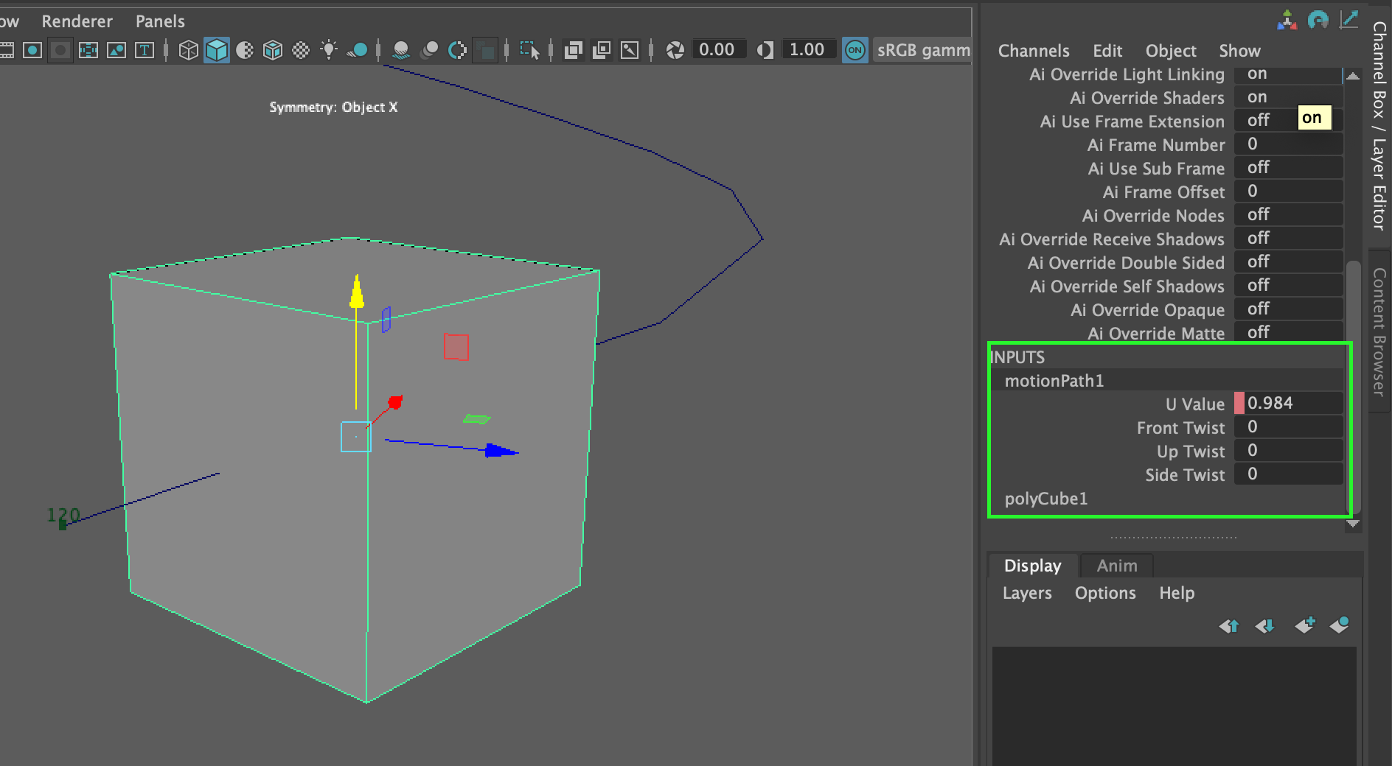Open Help in the Layer Editor

[x=1176, y=593]
